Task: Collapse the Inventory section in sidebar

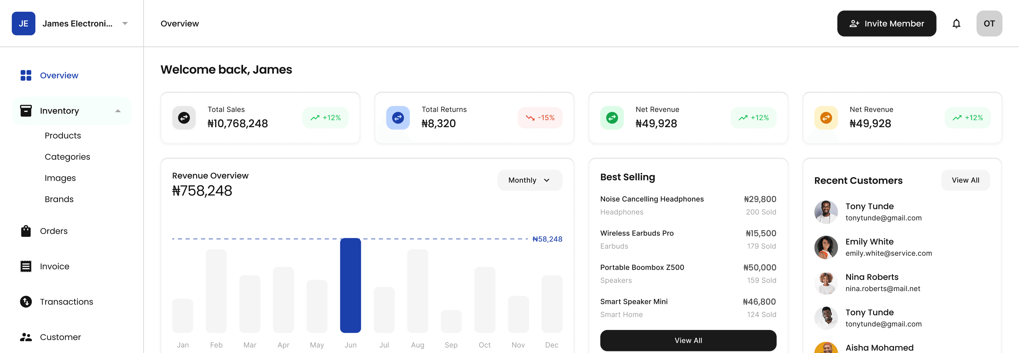Action: (118, 111)
